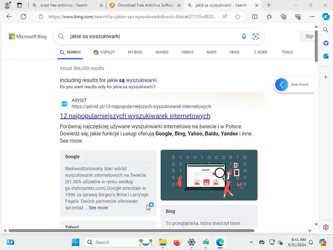
Task: Open Copilot sidebar in Edge
Action: pyautogui.click(x=326, y=17)
